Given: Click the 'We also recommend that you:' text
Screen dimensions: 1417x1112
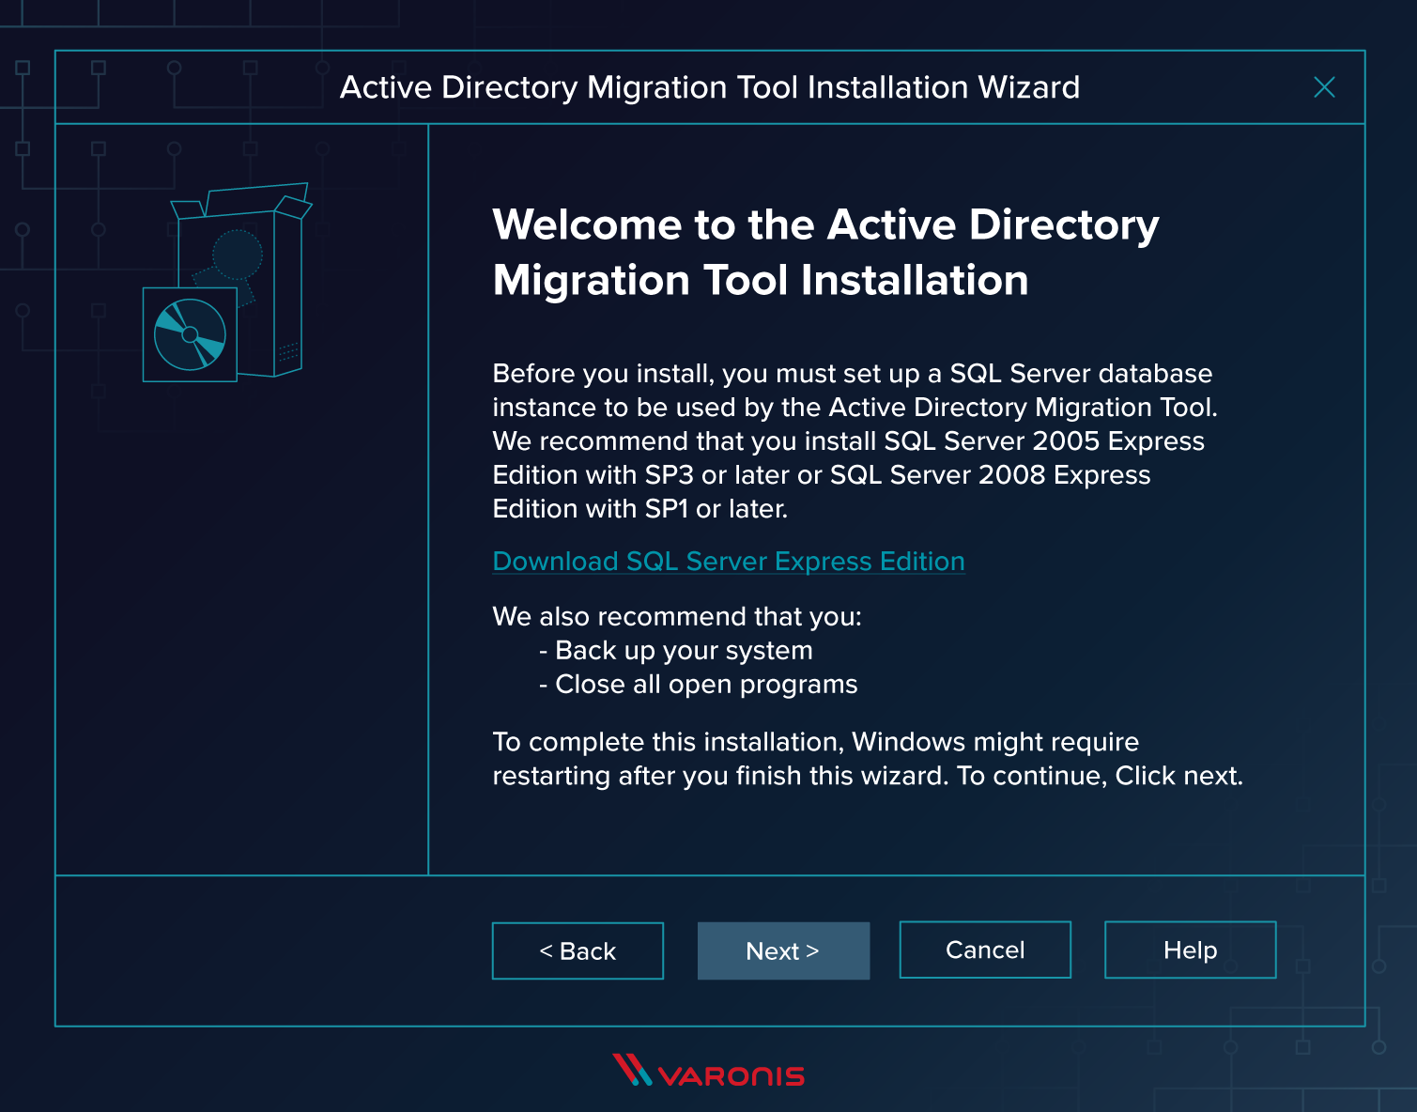Looking at the screenshot, I should pyautogui.click(x=679, y=616).
